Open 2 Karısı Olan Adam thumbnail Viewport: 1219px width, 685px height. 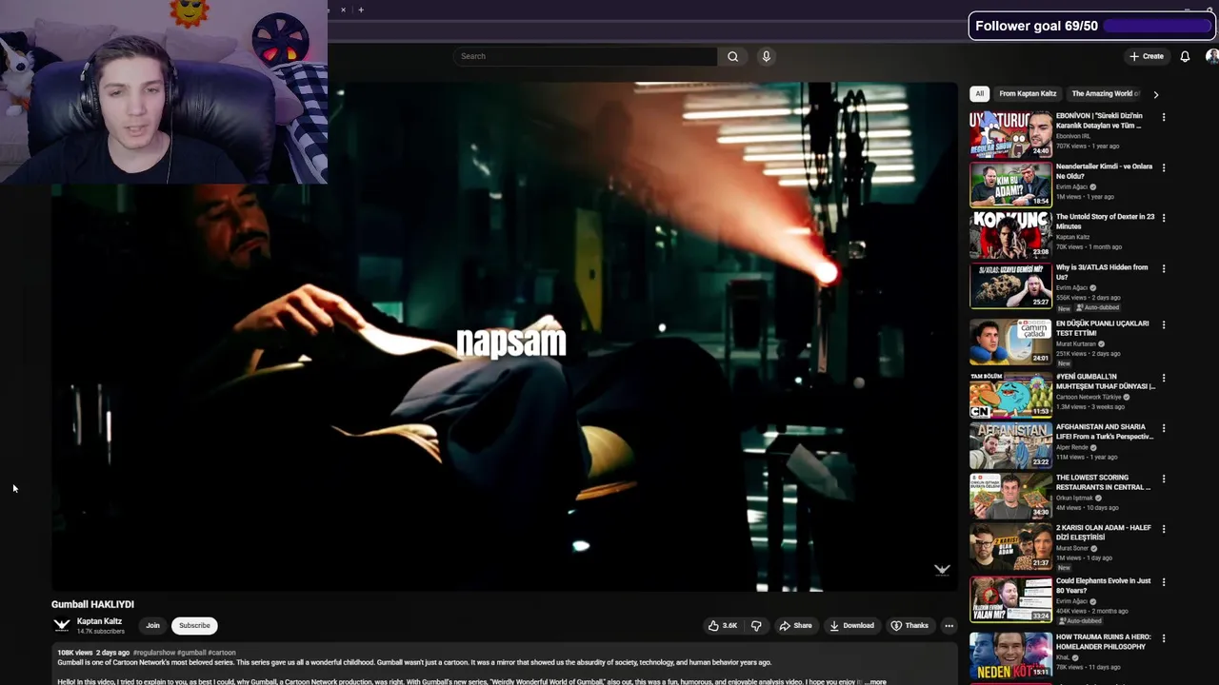[1010, 546]
